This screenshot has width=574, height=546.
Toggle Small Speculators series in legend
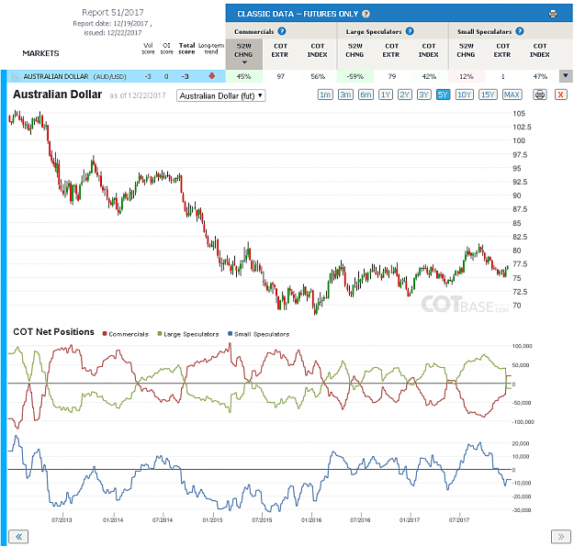point(258,334)
